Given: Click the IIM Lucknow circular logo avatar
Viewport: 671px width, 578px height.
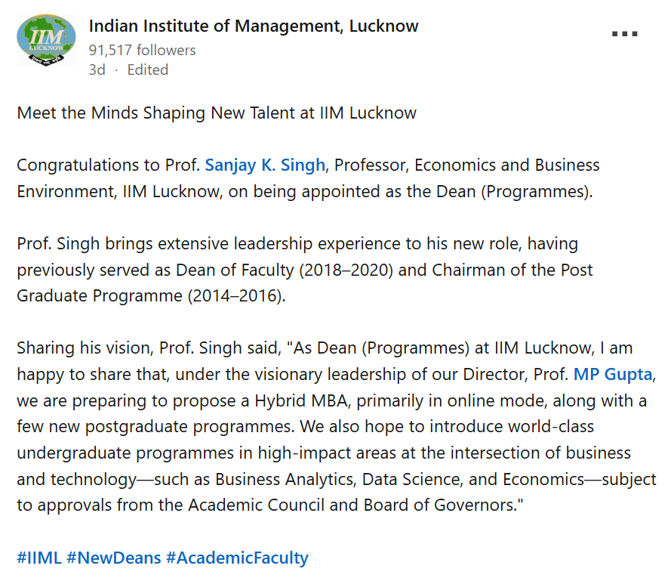Looking at the screenshot, I should coord(46,38).
